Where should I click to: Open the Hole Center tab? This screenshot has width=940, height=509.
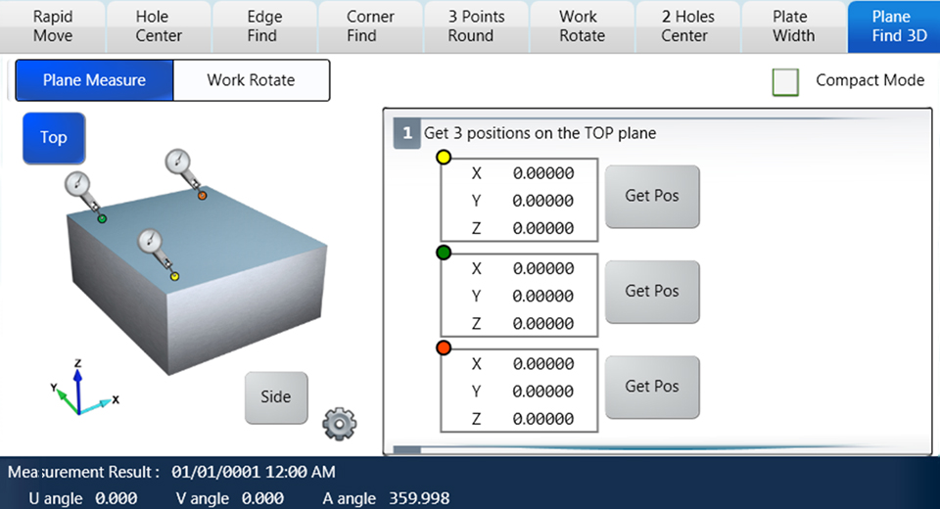pyautogui.click(x=159, y=26)
